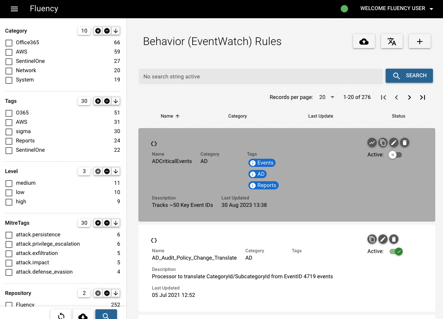443x319 pixels.
Task: Delete the ADCriticalEvents rule
Action: tap(405, 142)
